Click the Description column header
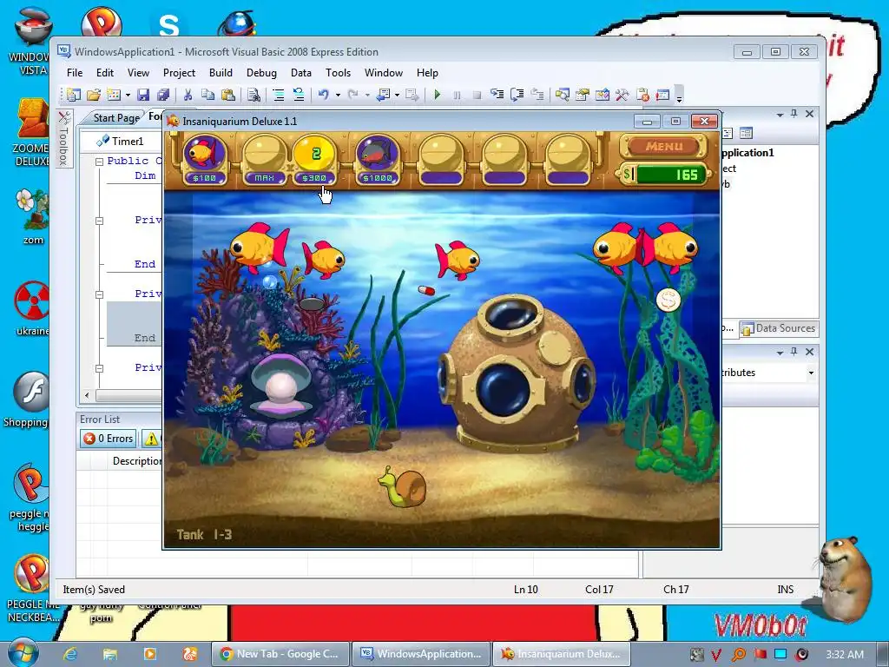889x667 pixels. coord(137,461)
